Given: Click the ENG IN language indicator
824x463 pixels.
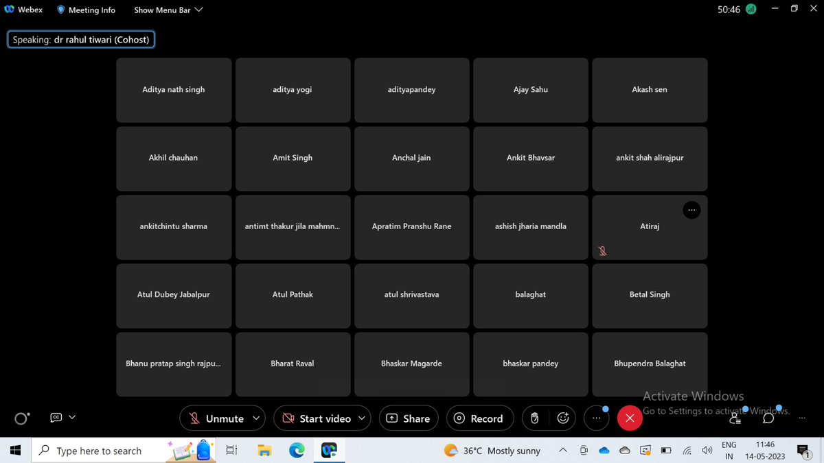Looking at the screenshot, I should click(729, 451).
